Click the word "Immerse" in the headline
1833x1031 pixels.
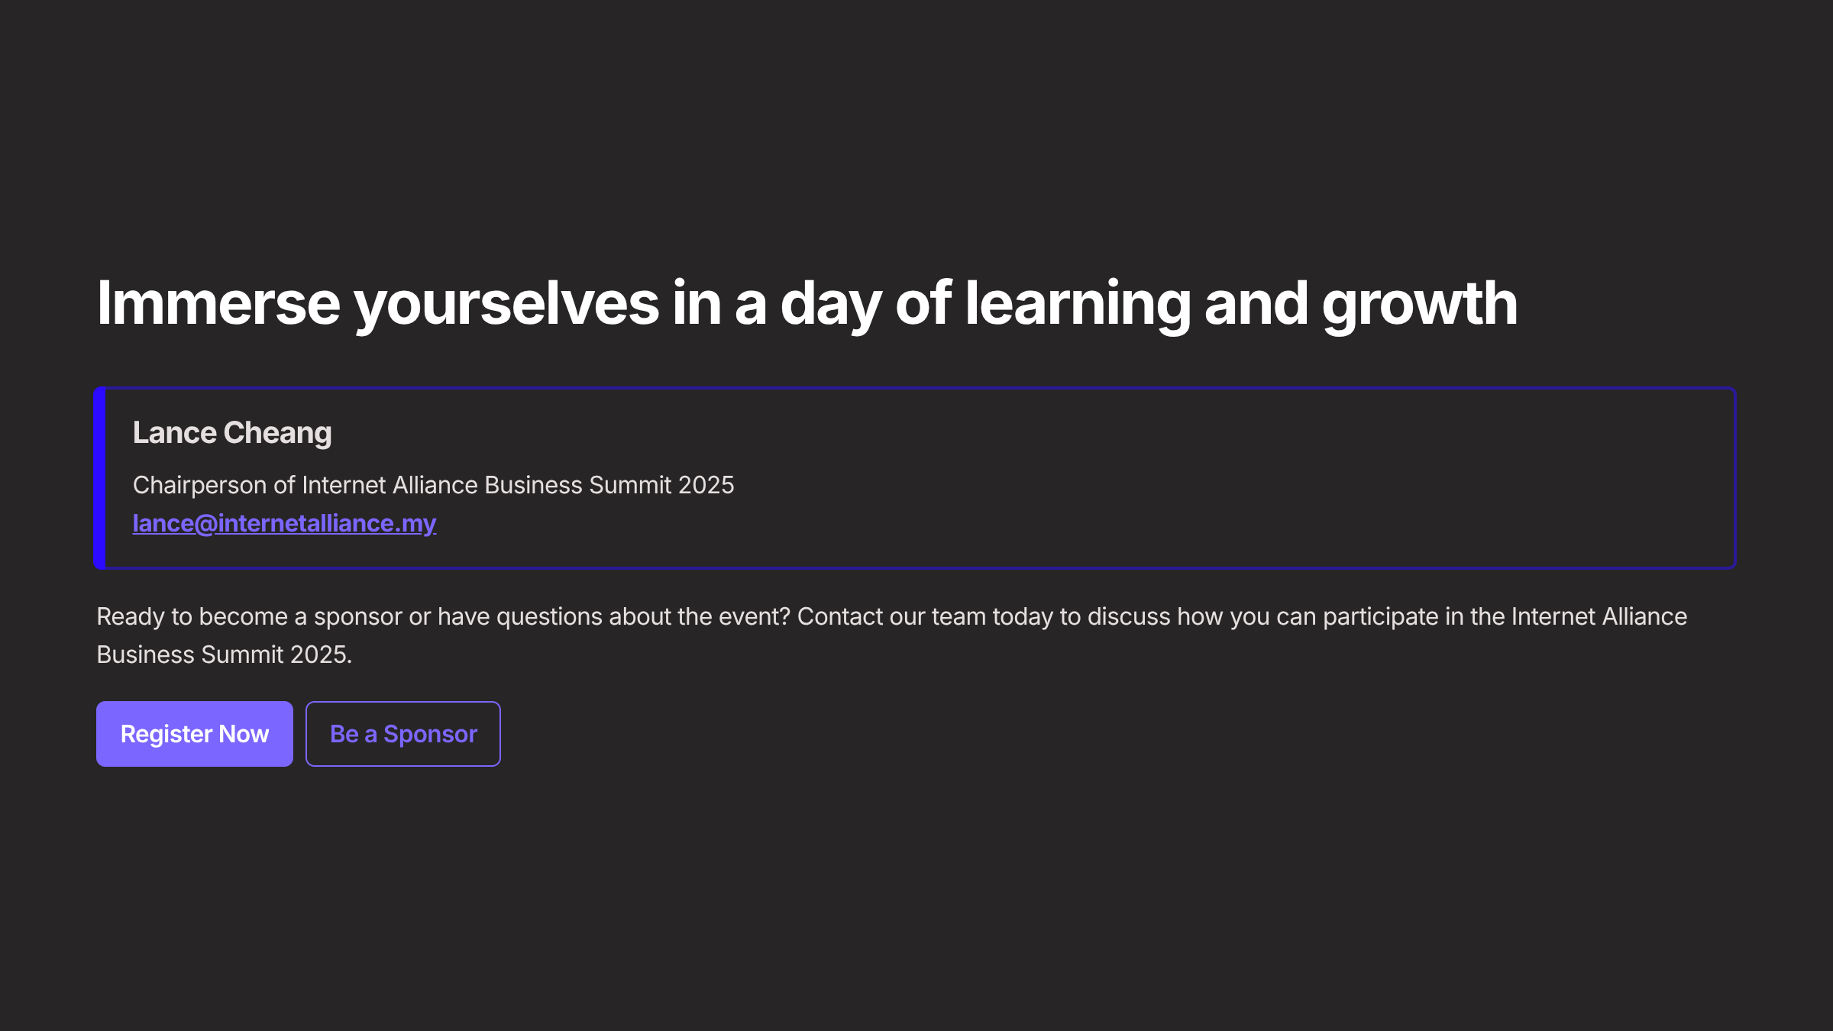tap(218, 303)
